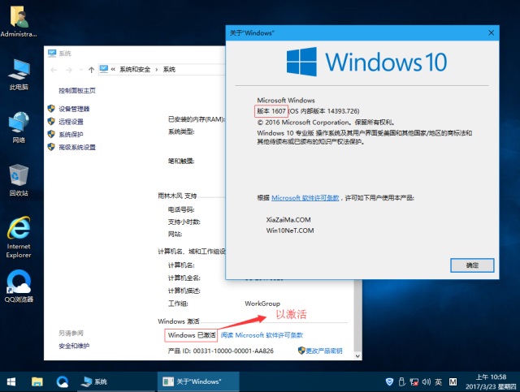Click the up arrow in System window
The width and height of the screenshot is (520, 392).
pyautogui.click(x=90, y=69)
